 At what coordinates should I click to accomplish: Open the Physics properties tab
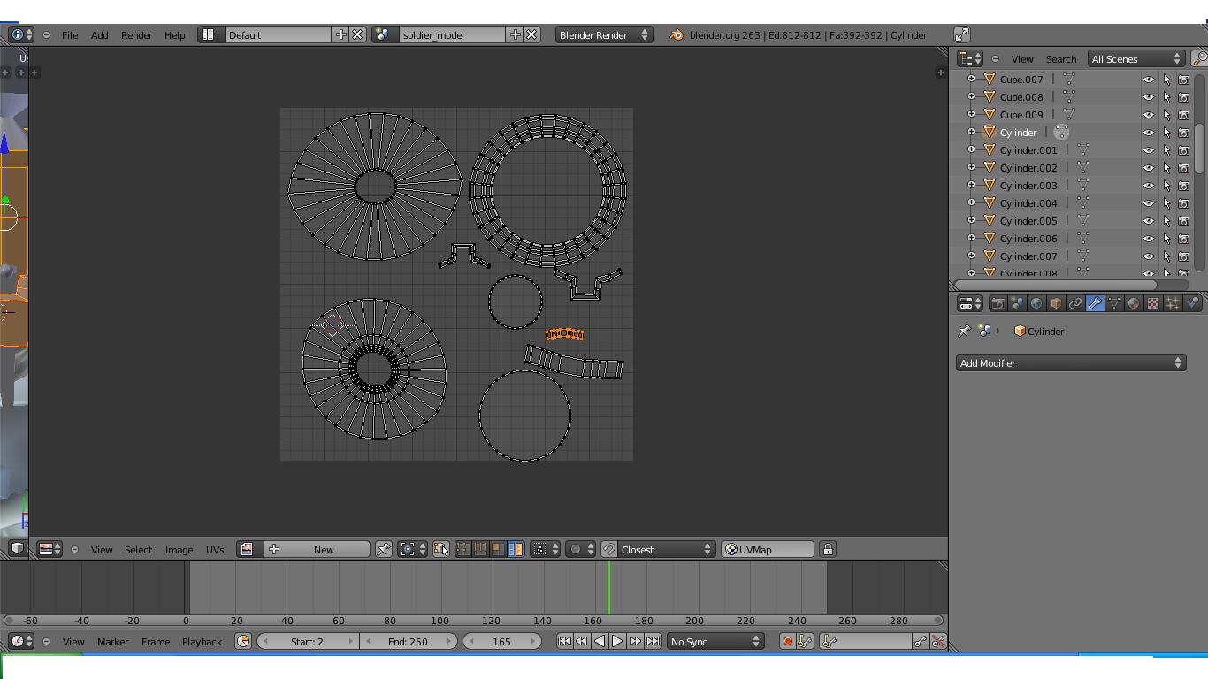(1192, 303)
